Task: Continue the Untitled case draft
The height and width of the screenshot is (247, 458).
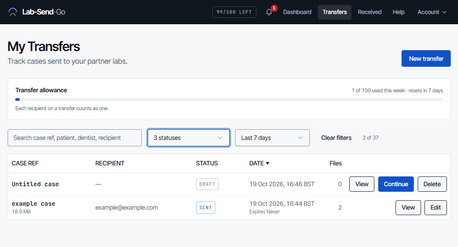Action: pyautogui.click(x=396, y=184)
